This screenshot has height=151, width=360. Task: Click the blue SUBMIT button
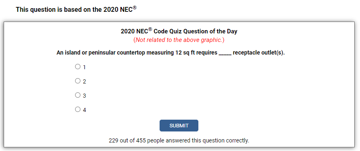179,126
